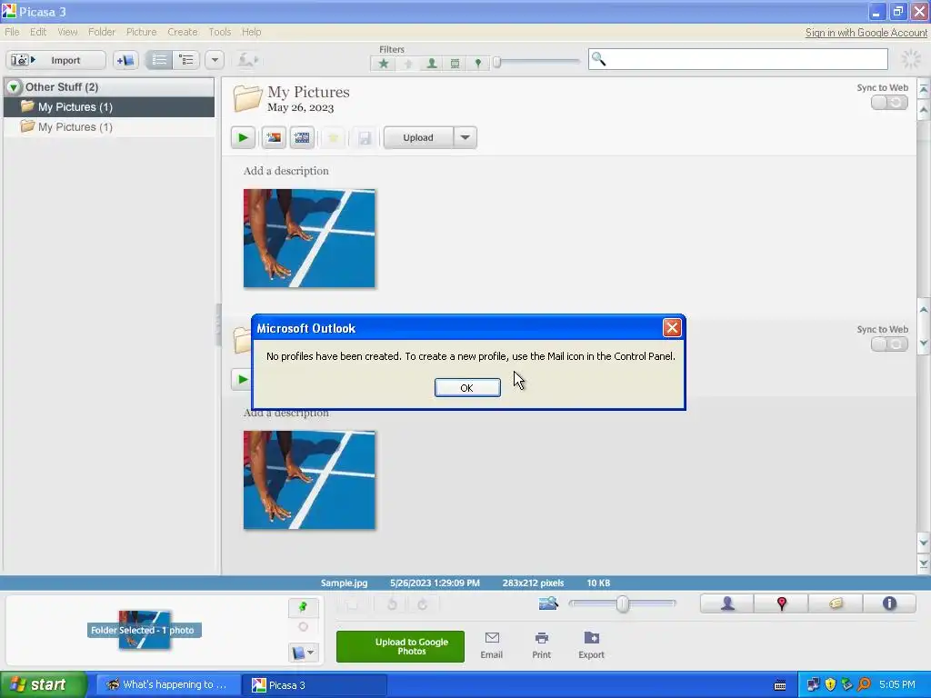Filter by uploaded photos arrow icon
The image size is (931, 698).
pos(408,64)
